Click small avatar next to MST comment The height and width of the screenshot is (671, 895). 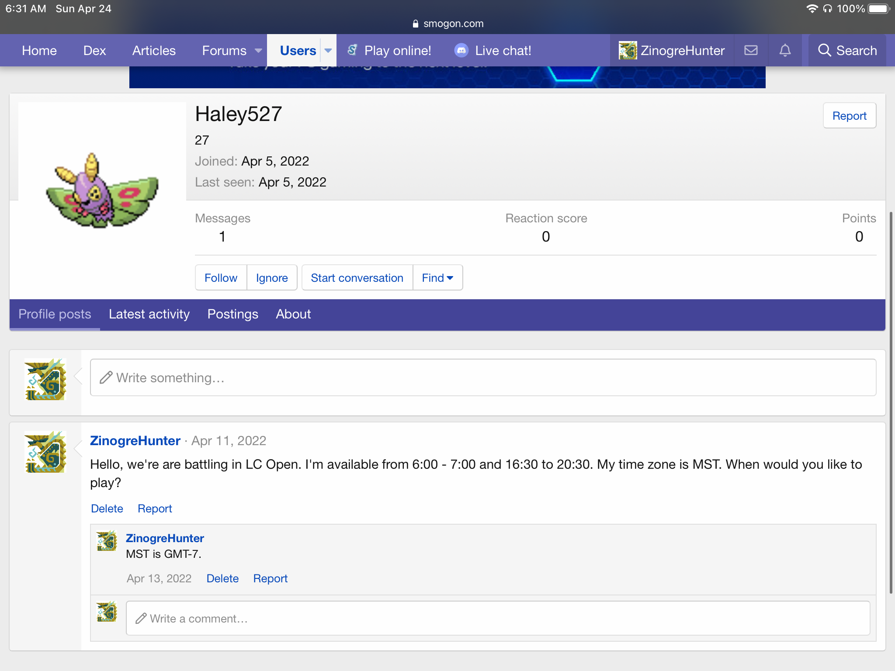point(107,541)
